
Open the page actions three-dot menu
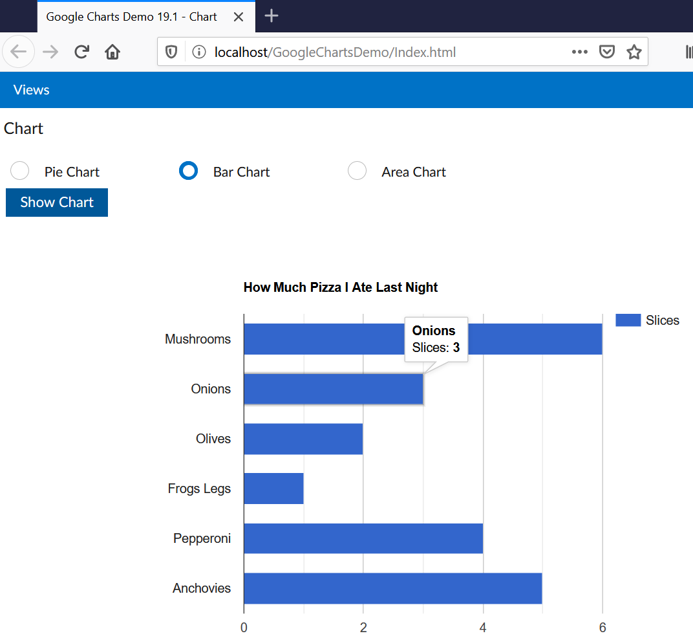click(579, 52)
